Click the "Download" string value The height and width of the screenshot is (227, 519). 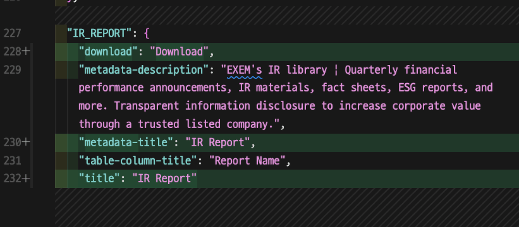[179, 52]
